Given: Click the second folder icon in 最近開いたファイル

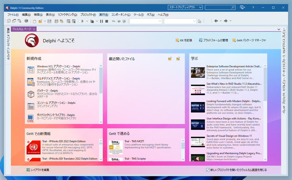Looking at the screenshot, I should (178, 59).
